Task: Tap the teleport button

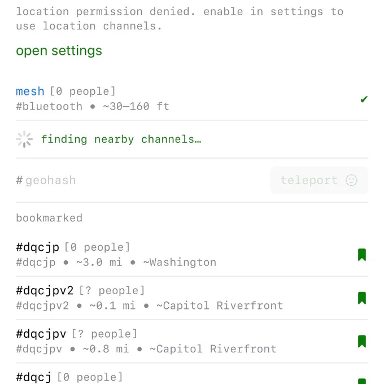Action: pyautogui.click(x=319, y=180)
